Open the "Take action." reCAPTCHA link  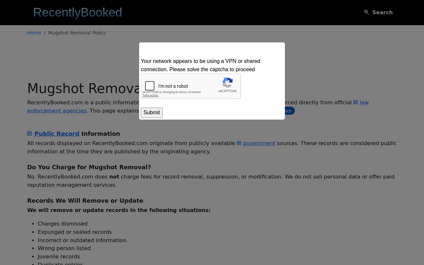pyautogui.click(x=150, y=95)
